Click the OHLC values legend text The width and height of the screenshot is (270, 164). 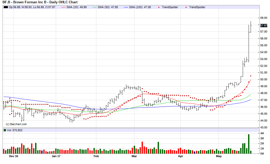point(32,7)
